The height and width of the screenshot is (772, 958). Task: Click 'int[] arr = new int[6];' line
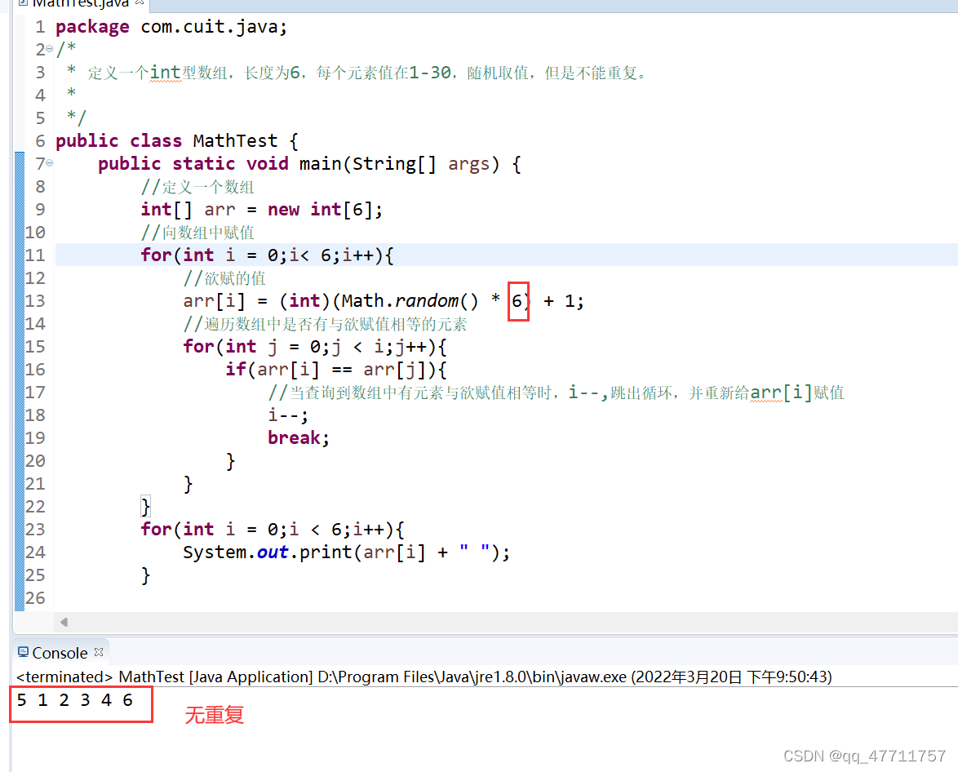click(x=261, y=210)
